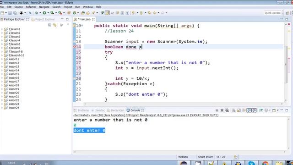Click the Forward navigation arrow icon
Screen dimensions: 293x165
[163, 13]
